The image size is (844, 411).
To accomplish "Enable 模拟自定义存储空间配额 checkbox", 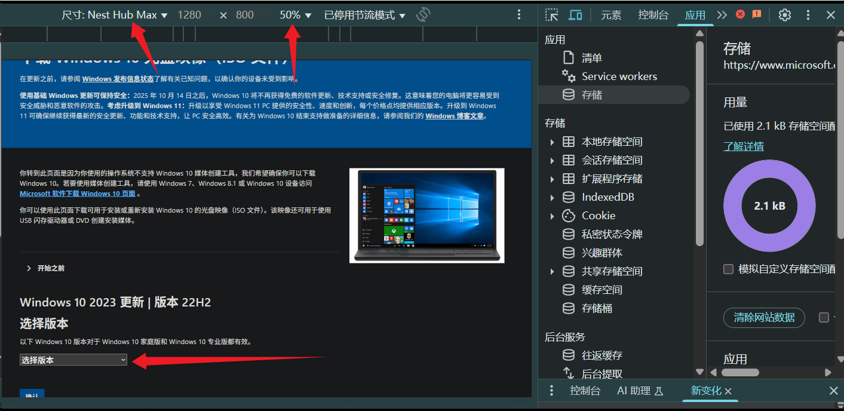I will [x=728, y=269].
